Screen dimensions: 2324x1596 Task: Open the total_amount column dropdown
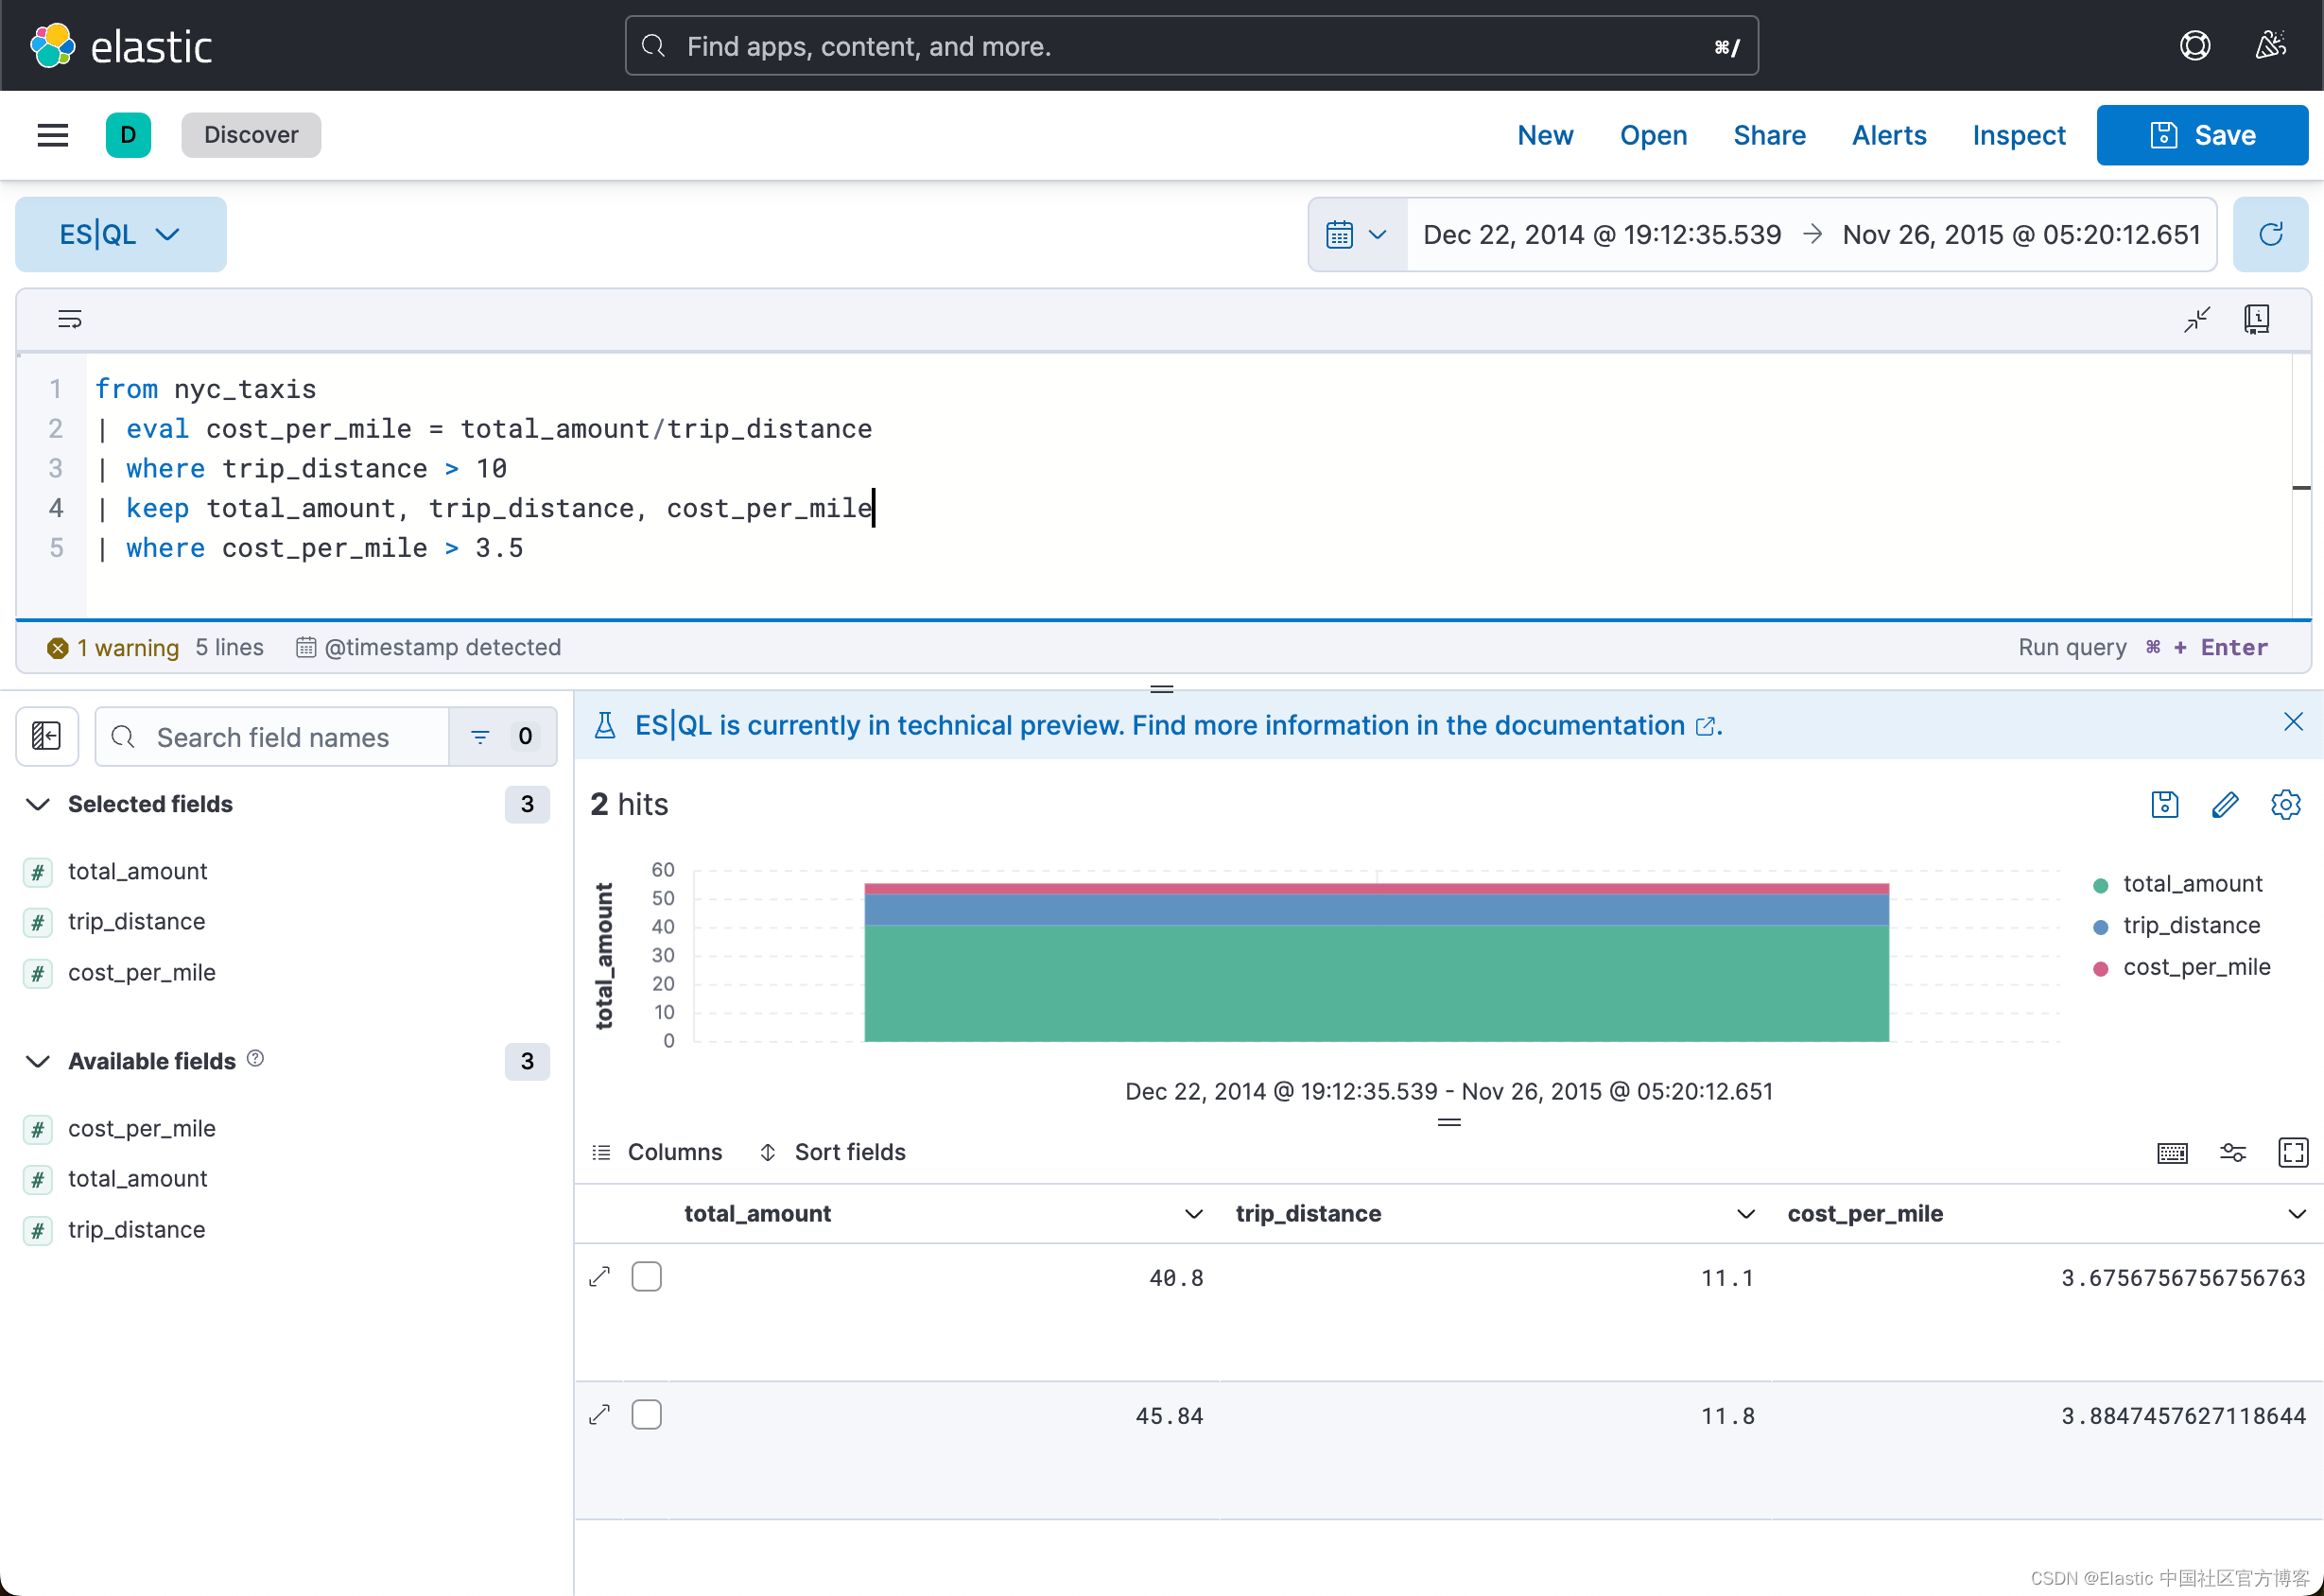[x=1192, y=1214]
